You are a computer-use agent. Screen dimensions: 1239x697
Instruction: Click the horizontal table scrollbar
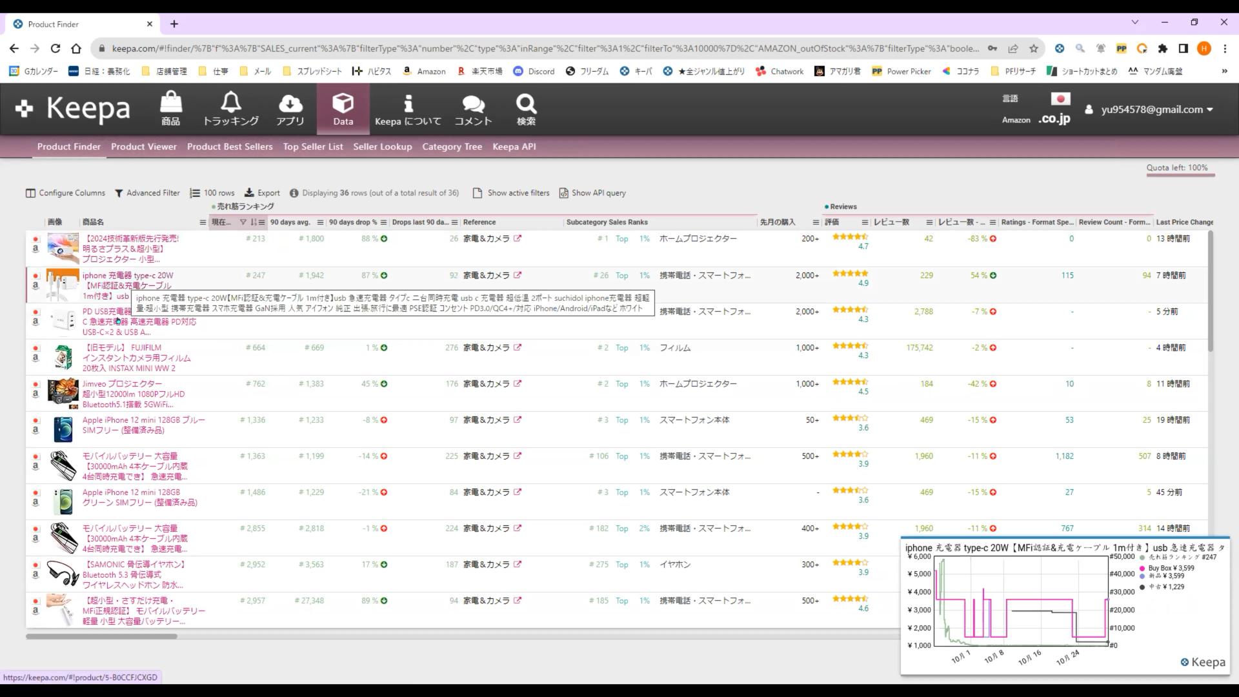click(x=101, y=636)
